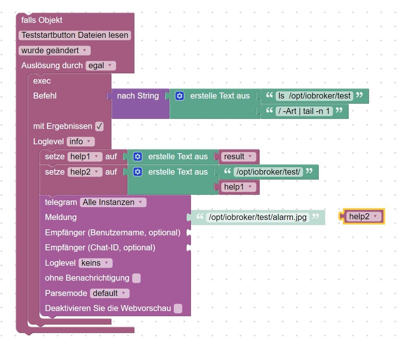This screenshot has height=344, width=401.
Task: Open gear settings on exec text-create block
Action: click(x=180, y=96)
